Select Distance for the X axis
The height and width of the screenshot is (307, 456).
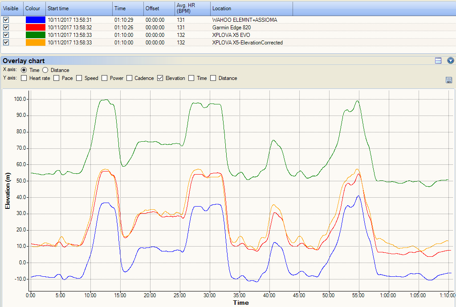click(45, 70)
